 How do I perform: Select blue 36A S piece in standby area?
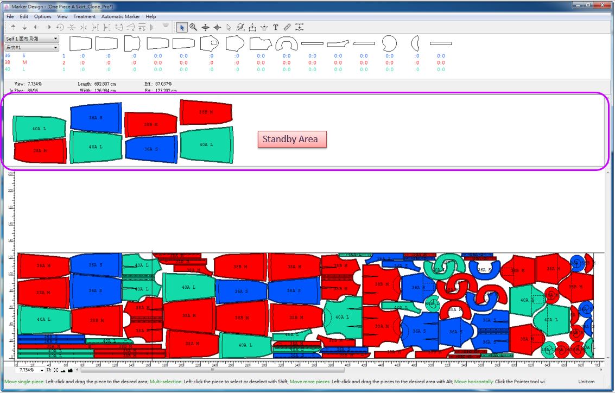coord(96,117)
